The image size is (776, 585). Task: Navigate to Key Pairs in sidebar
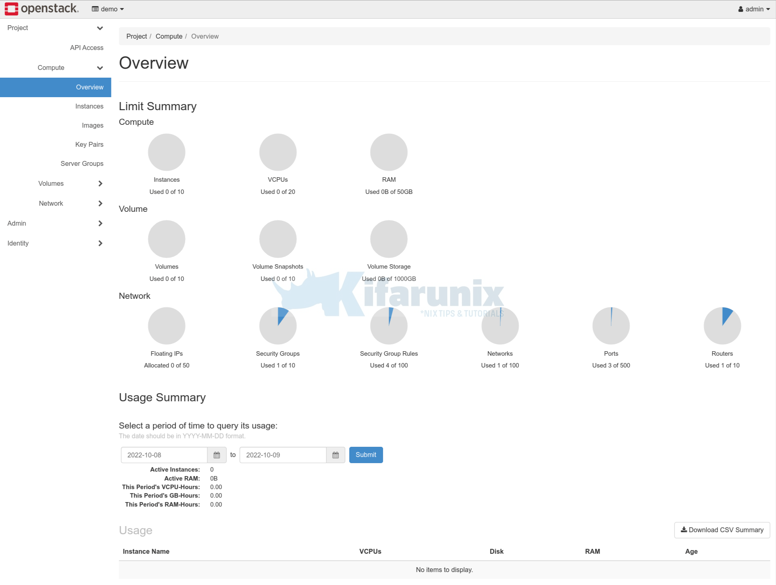89,144
